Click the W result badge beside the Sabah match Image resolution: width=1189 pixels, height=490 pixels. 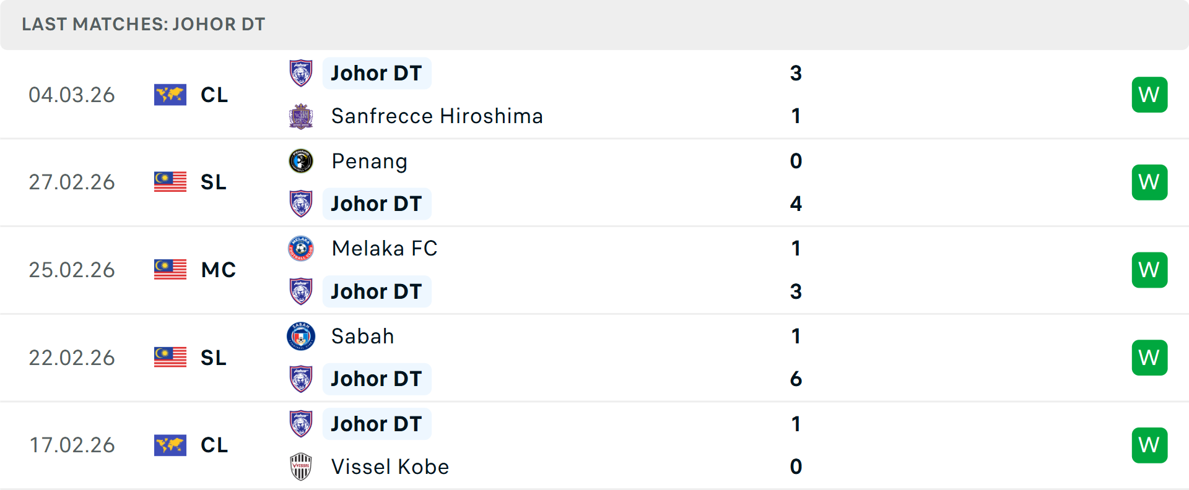[1149, 357]
